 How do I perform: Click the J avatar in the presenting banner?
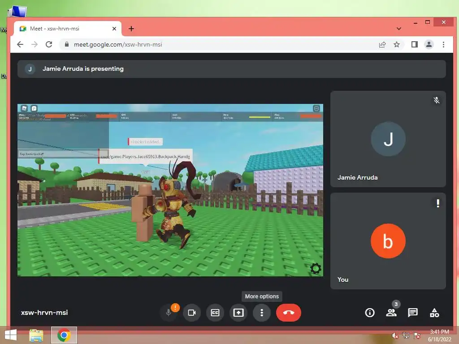click(x=30, y=69)
